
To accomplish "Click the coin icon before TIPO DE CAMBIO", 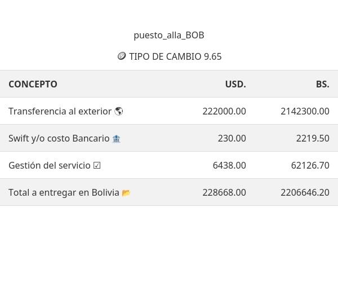I will (x=121, y=56).
